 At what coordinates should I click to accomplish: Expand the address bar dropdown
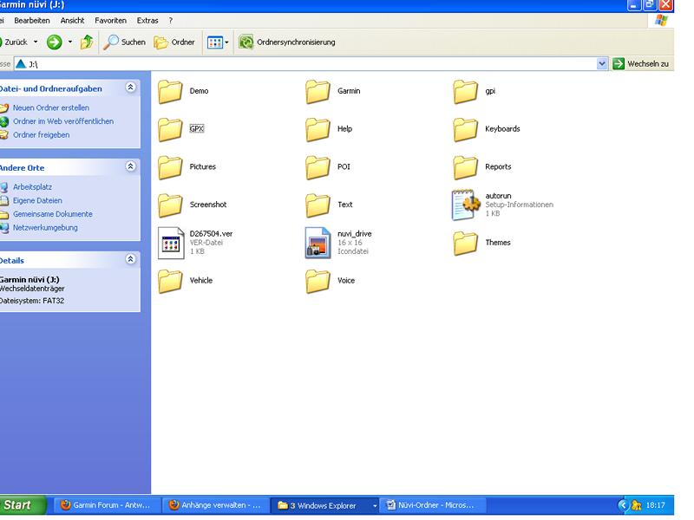point(601,64)
